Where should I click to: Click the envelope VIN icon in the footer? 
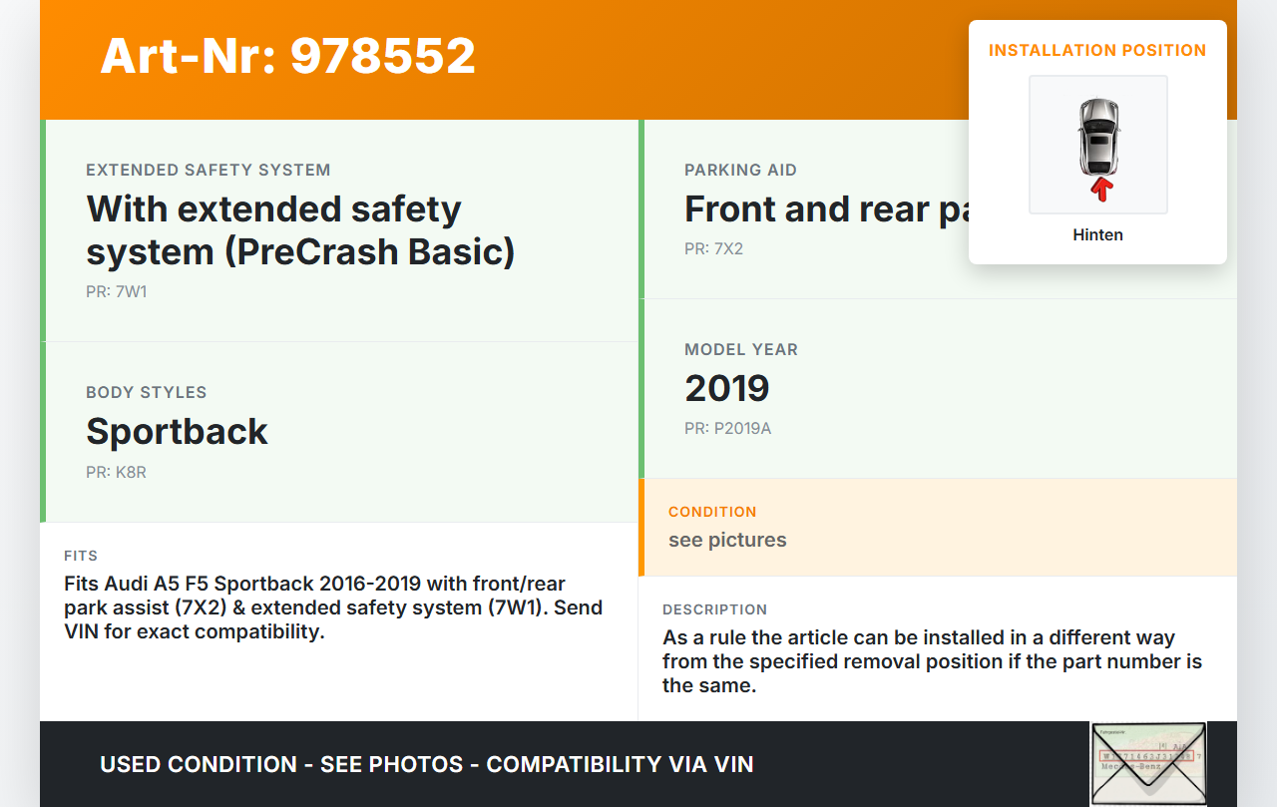1147,763
